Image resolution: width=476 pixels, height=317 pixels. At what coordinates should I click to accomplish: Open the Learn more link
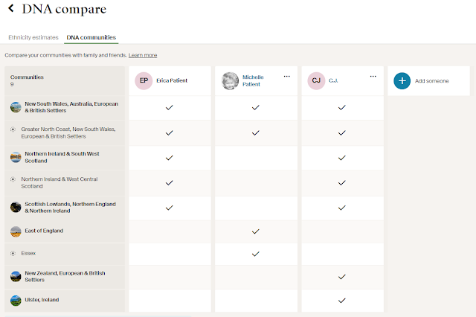(143, 55)
